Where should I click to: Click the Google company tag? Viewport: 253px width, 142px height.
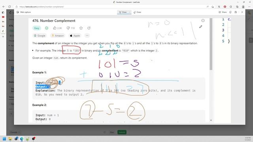click(x=40, y=35)
